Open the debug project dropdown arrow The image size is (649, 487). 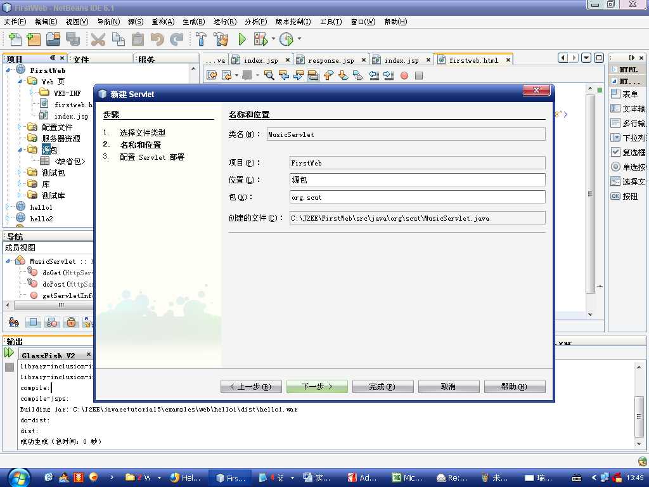(273, 39)
